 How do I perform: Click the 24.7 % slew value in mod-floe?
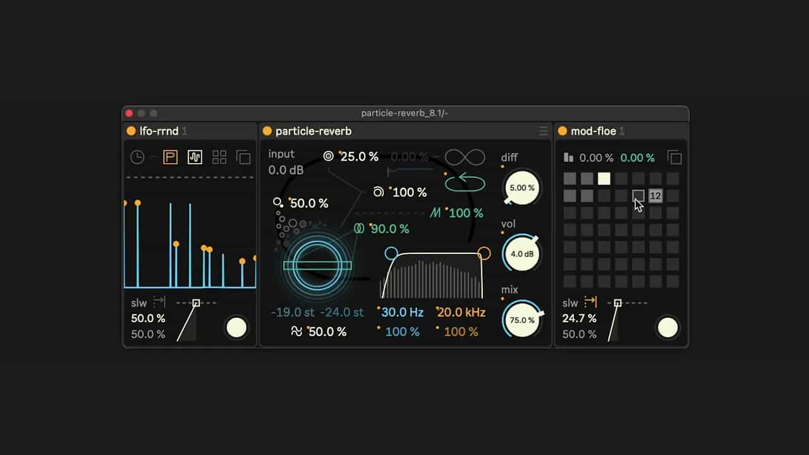coord(580,318)
